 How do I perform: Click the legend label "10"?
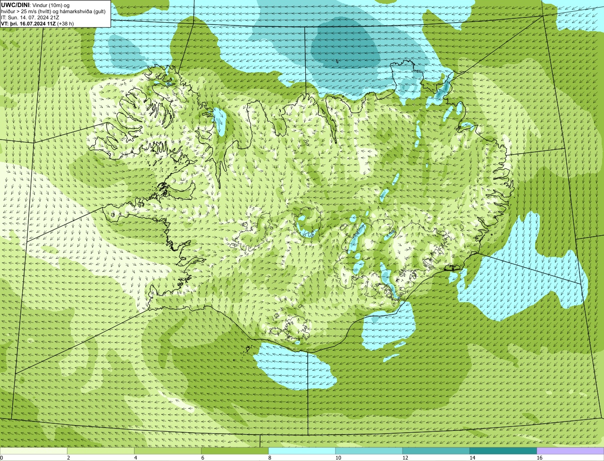[x=338, y=458]
